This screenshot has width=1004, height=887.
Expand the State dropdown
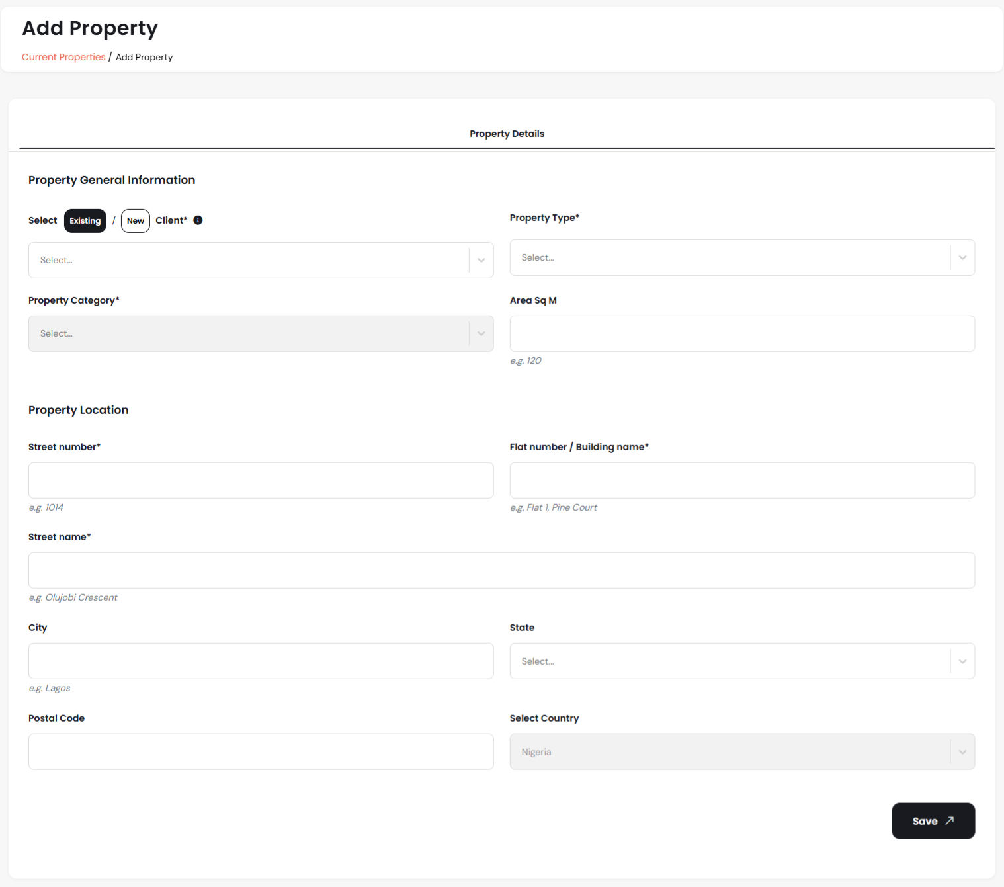pyautogui.click(x=742, y=661)
